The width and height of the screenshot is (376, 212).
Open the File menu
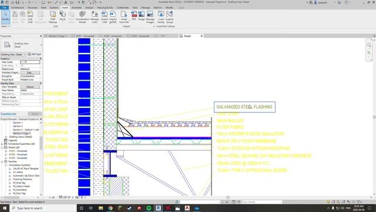click(5, 8)
